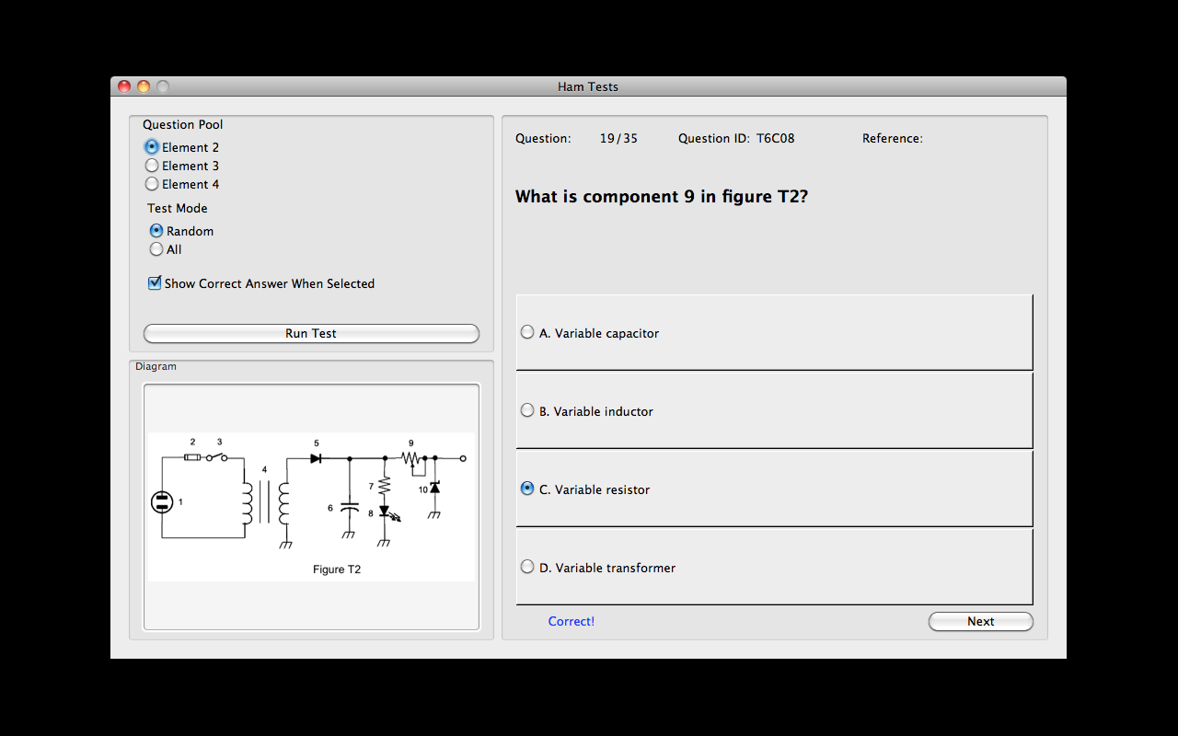
Task: Click the variable resistor symbol labeled 9
Action: point(411,457)
